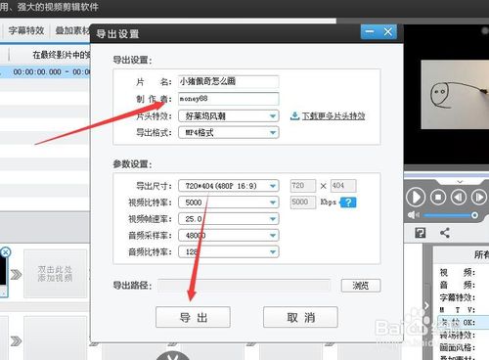Open the blue question mark help icon
The width and height of the screenshot is (489, 360).
[x=348, y=202]
